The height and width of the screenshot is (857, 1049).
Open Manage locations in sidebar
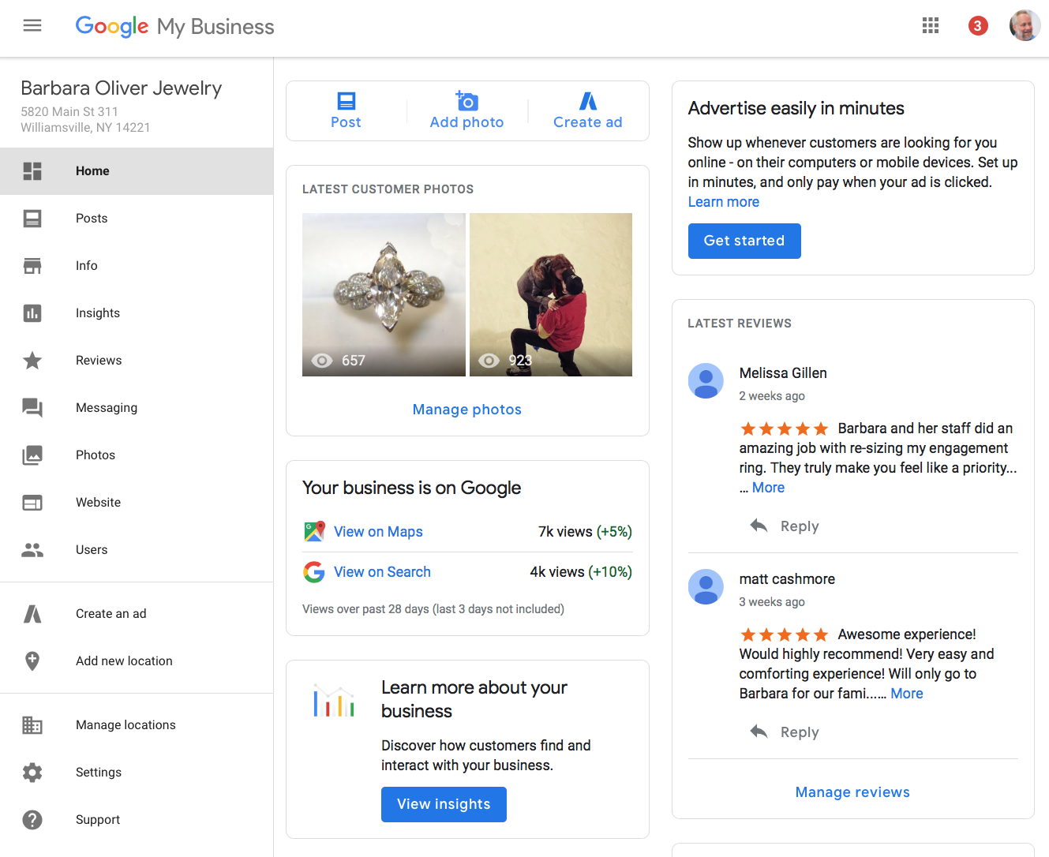(137, 725)
